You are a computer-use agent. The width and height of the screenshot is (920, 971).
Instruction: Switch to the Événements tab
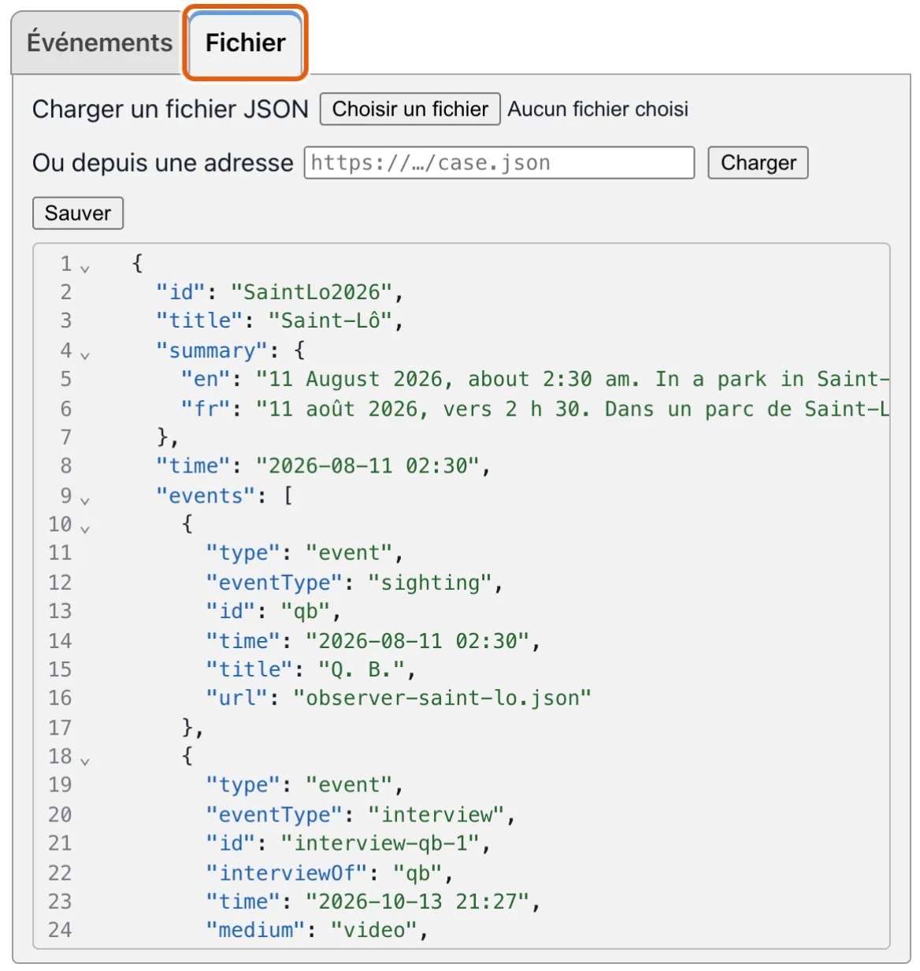click(99, 43)
